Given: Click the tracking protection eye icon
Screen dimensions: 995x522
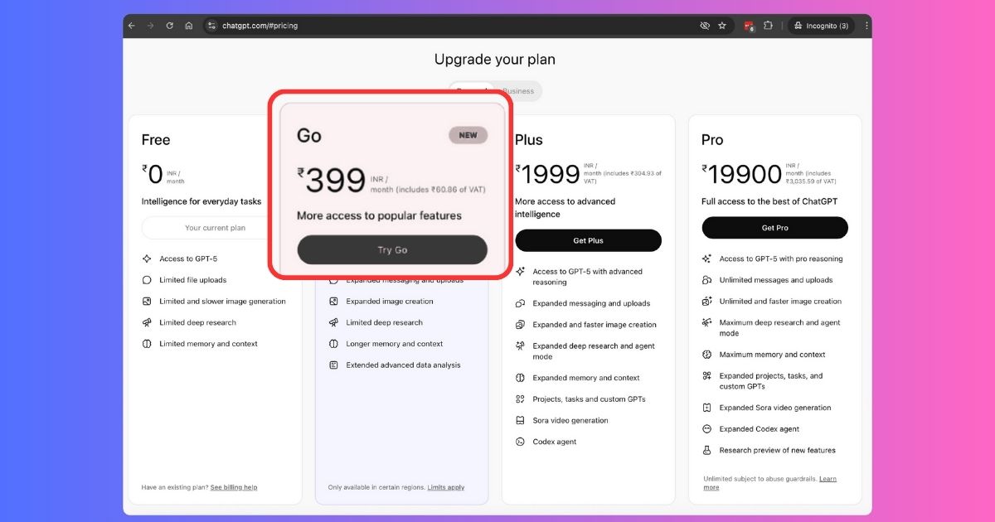Looking at the screenshot, I should pos(705,26).
